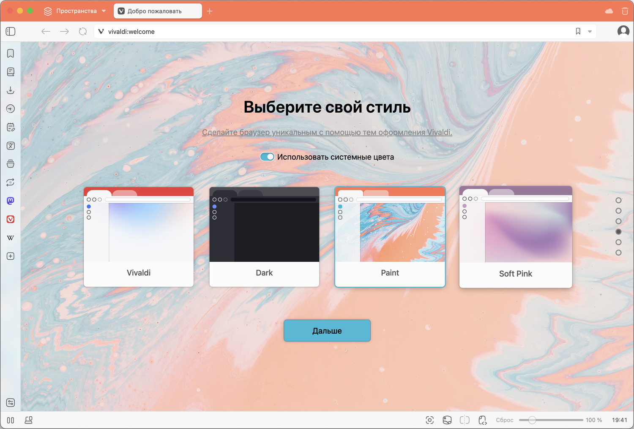Click 'Сброс' to reset zoom

pyautogui.click(x=505, y=420)
